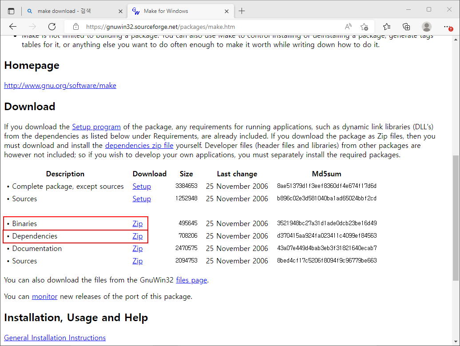This screenshot has height=346, width=460.
Task: Select md5sum 8ae51379d1f3eef8360df4e674f17d6d
Action: coord(327,186)
